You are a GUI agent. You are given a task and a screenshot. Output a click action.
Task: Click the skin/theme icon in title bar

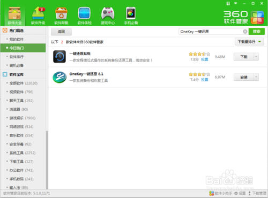click(x=228, y=3)
